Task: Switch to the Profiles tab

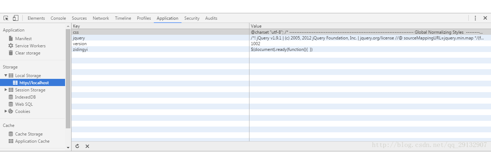Action: coord(144,18)
